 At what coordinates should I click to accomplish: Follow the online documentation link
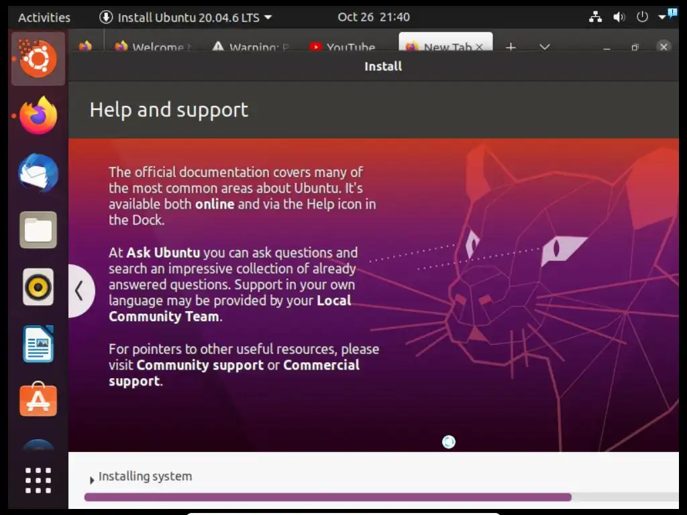[x=215, y=204]
